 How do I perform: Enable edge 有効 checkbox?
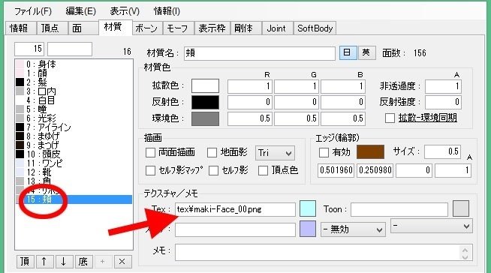point(324,152)
